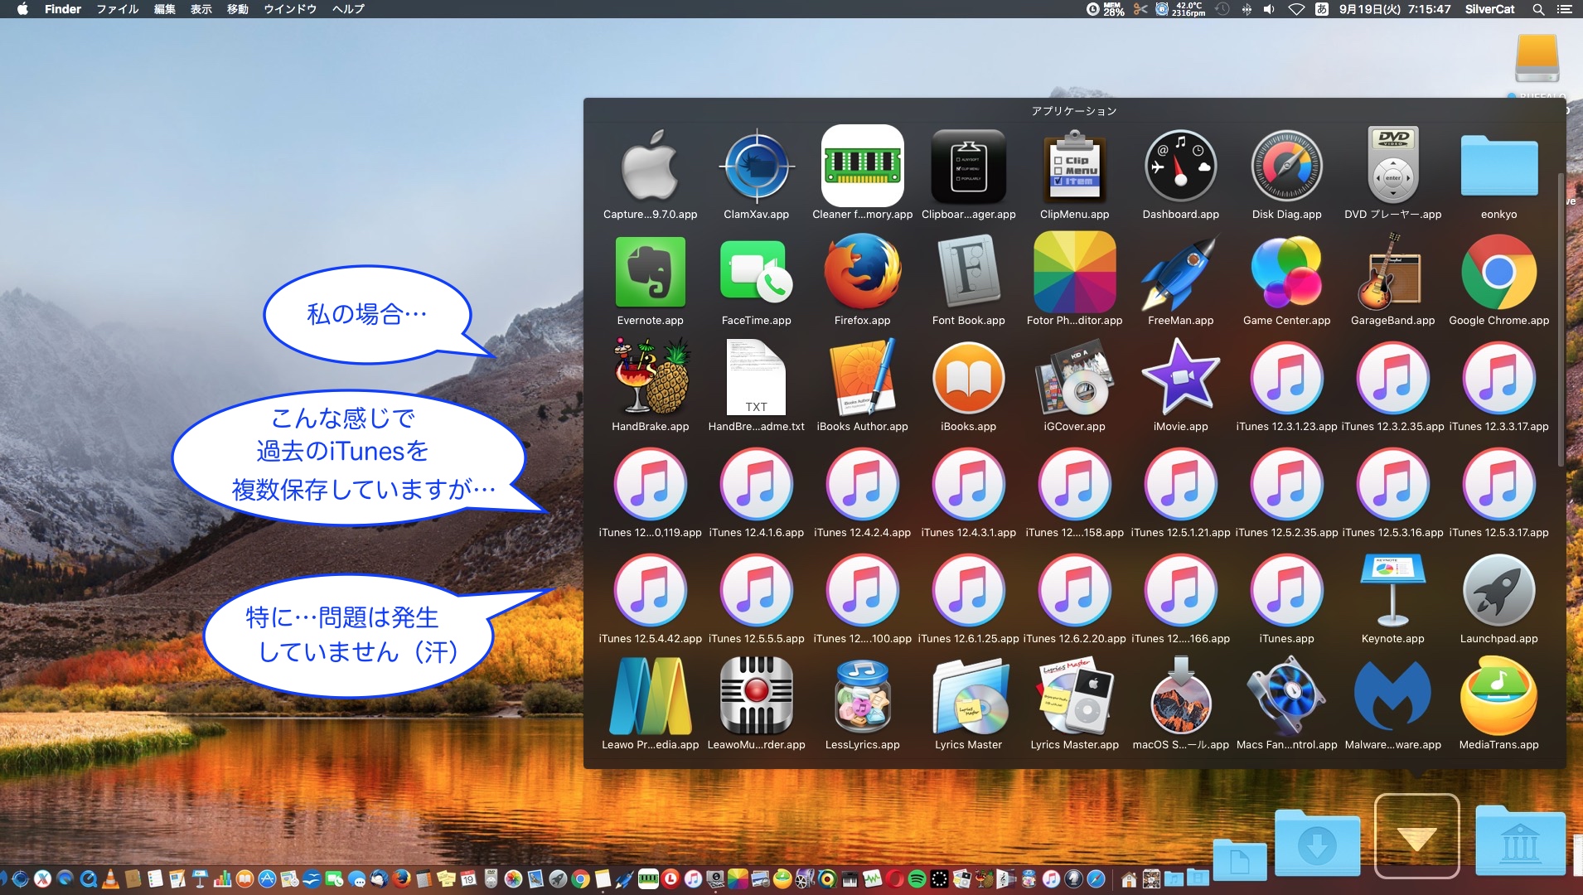Open Evernote.app from the Applications stack
This screenshot has height=895, width=1583.
click(x=650, y=273)
